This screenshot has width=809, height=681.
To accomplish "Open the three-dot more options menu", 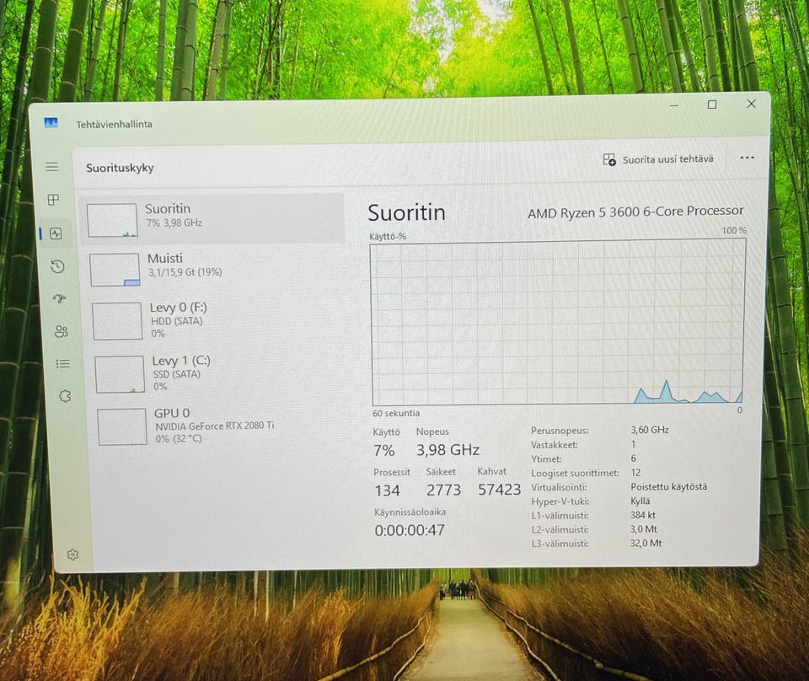I will pyautogui.click(x=747, y=158).
